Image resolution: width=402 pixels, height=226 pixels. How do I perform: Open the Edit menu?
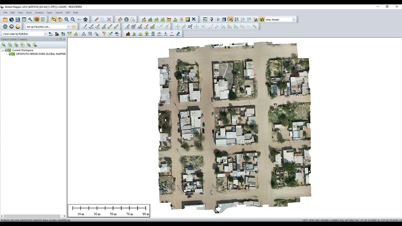click(13, 13)
